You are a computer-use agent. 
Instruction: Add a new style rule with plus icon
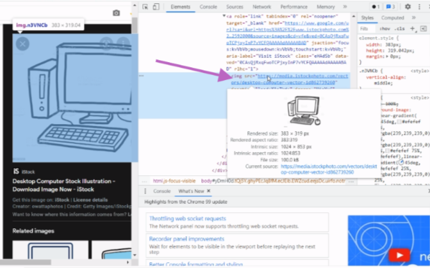[x=412, y=29]
